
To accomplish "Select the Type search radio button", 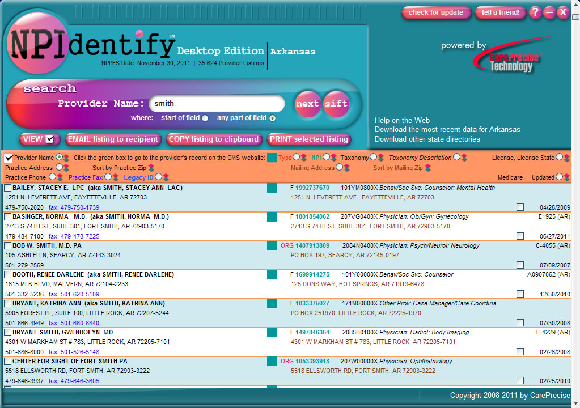I will [296, 157].
